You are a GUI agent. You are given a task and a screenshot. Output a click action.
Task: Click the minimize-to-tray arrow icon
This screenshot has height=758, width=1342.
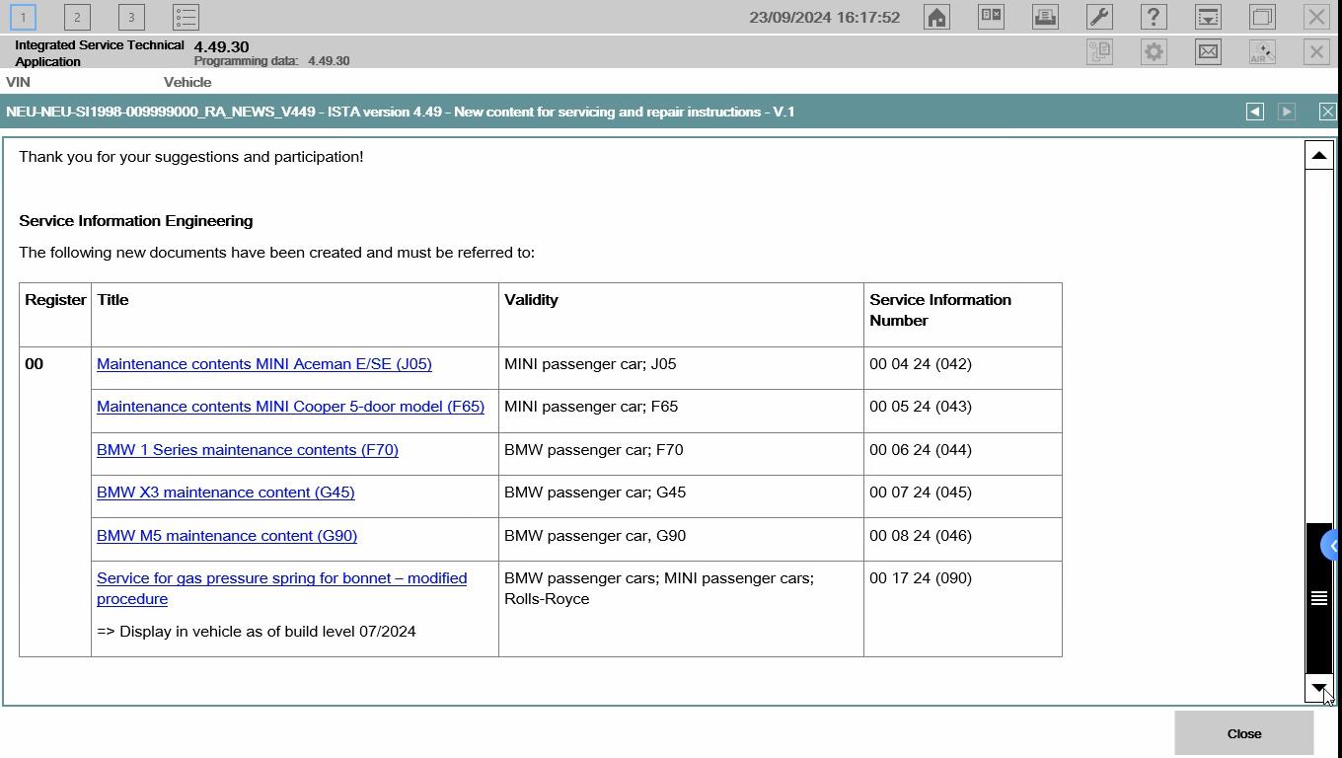(x=1208, y=17)
